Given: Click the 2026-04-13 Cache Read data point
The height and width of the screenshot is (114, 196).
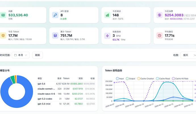Looking at the screenshot, I should point(173,83).
